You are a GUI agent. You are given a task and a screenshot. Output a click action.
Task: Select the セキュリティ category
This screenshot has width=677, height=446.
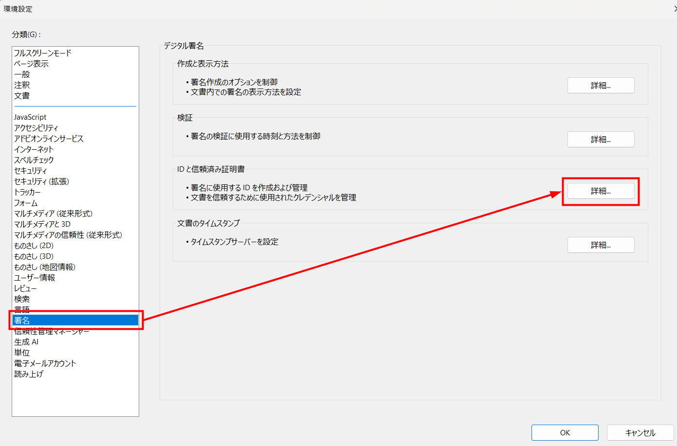(x=32, y=170)
